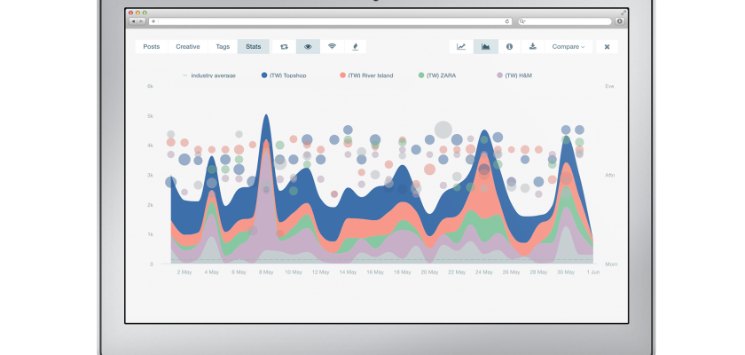Image resolution: width=745 pixels, height=355 pixels.
Task: Select the wifi signal reach icon
Action: pos(332,46)
